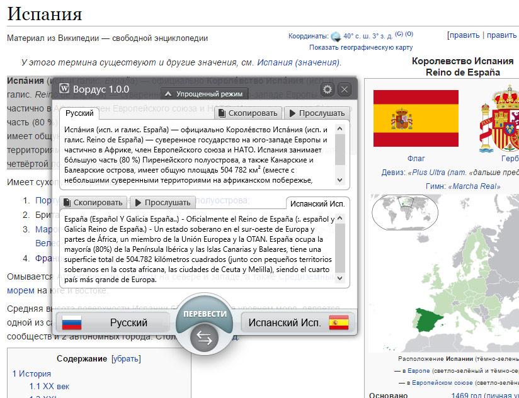This screenshot has height=398, width=519.
Task: Open the Гимн link in infobox
Action: [x=435, y=186]
